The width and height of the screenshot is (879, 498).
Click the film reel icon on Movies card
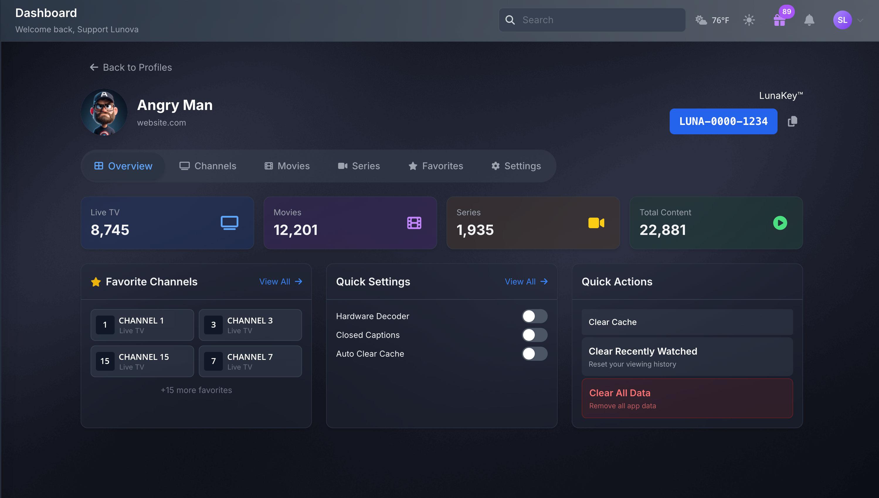point(414,223)
